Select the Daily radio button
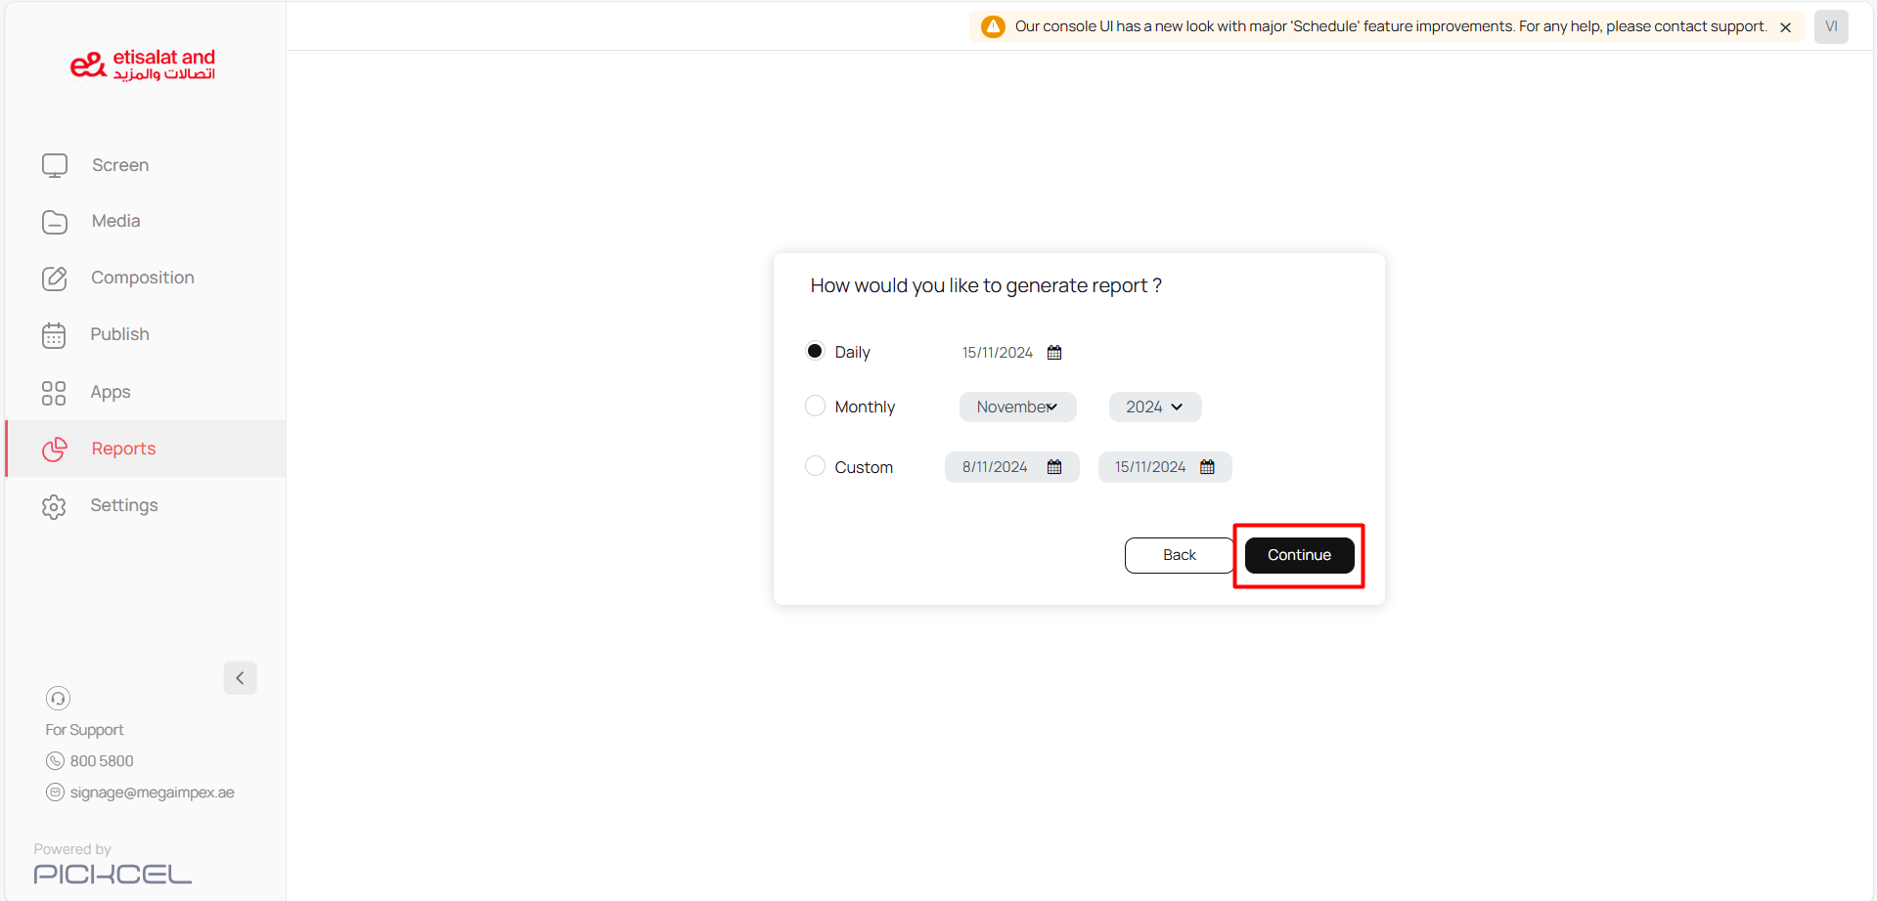Image resolution: width=1877 pixels, height=901 pixels. (815, 351)
